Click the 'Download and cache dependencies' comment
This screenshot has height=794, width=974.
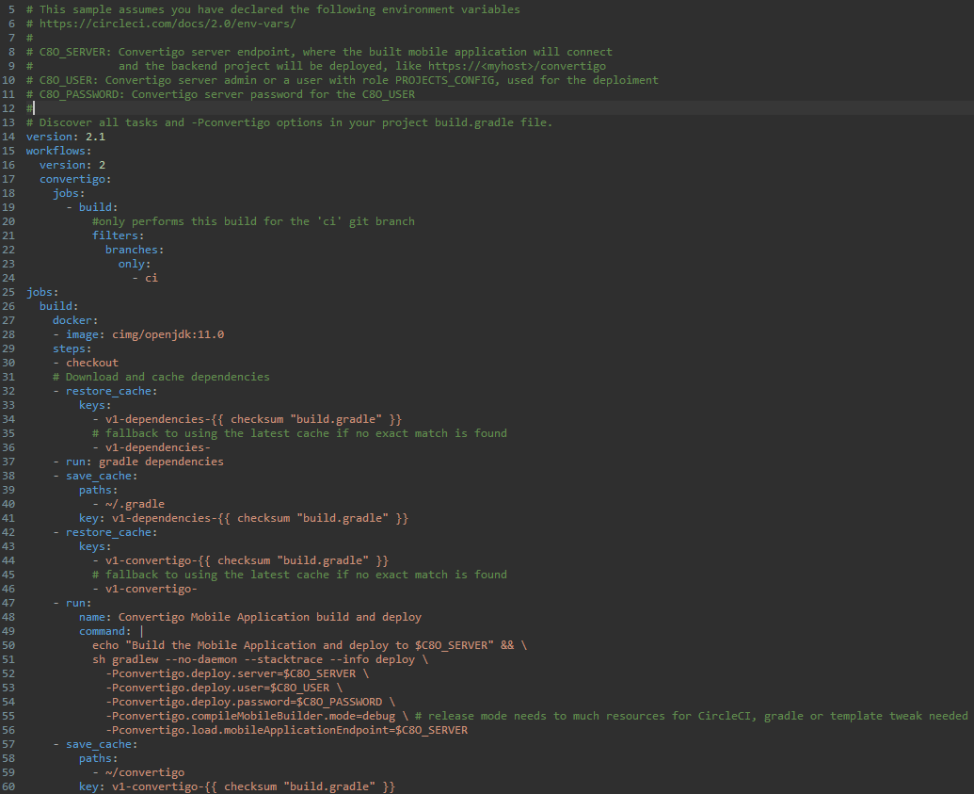tap(167, 377)
